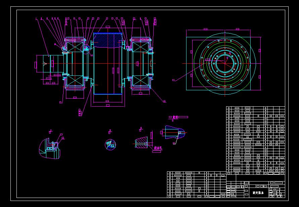Select the small circular enlarged detail view
The image size is (299, 207).
pos(110,145)
